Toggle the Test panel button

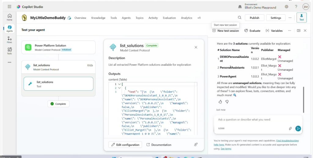coord(301,17)
